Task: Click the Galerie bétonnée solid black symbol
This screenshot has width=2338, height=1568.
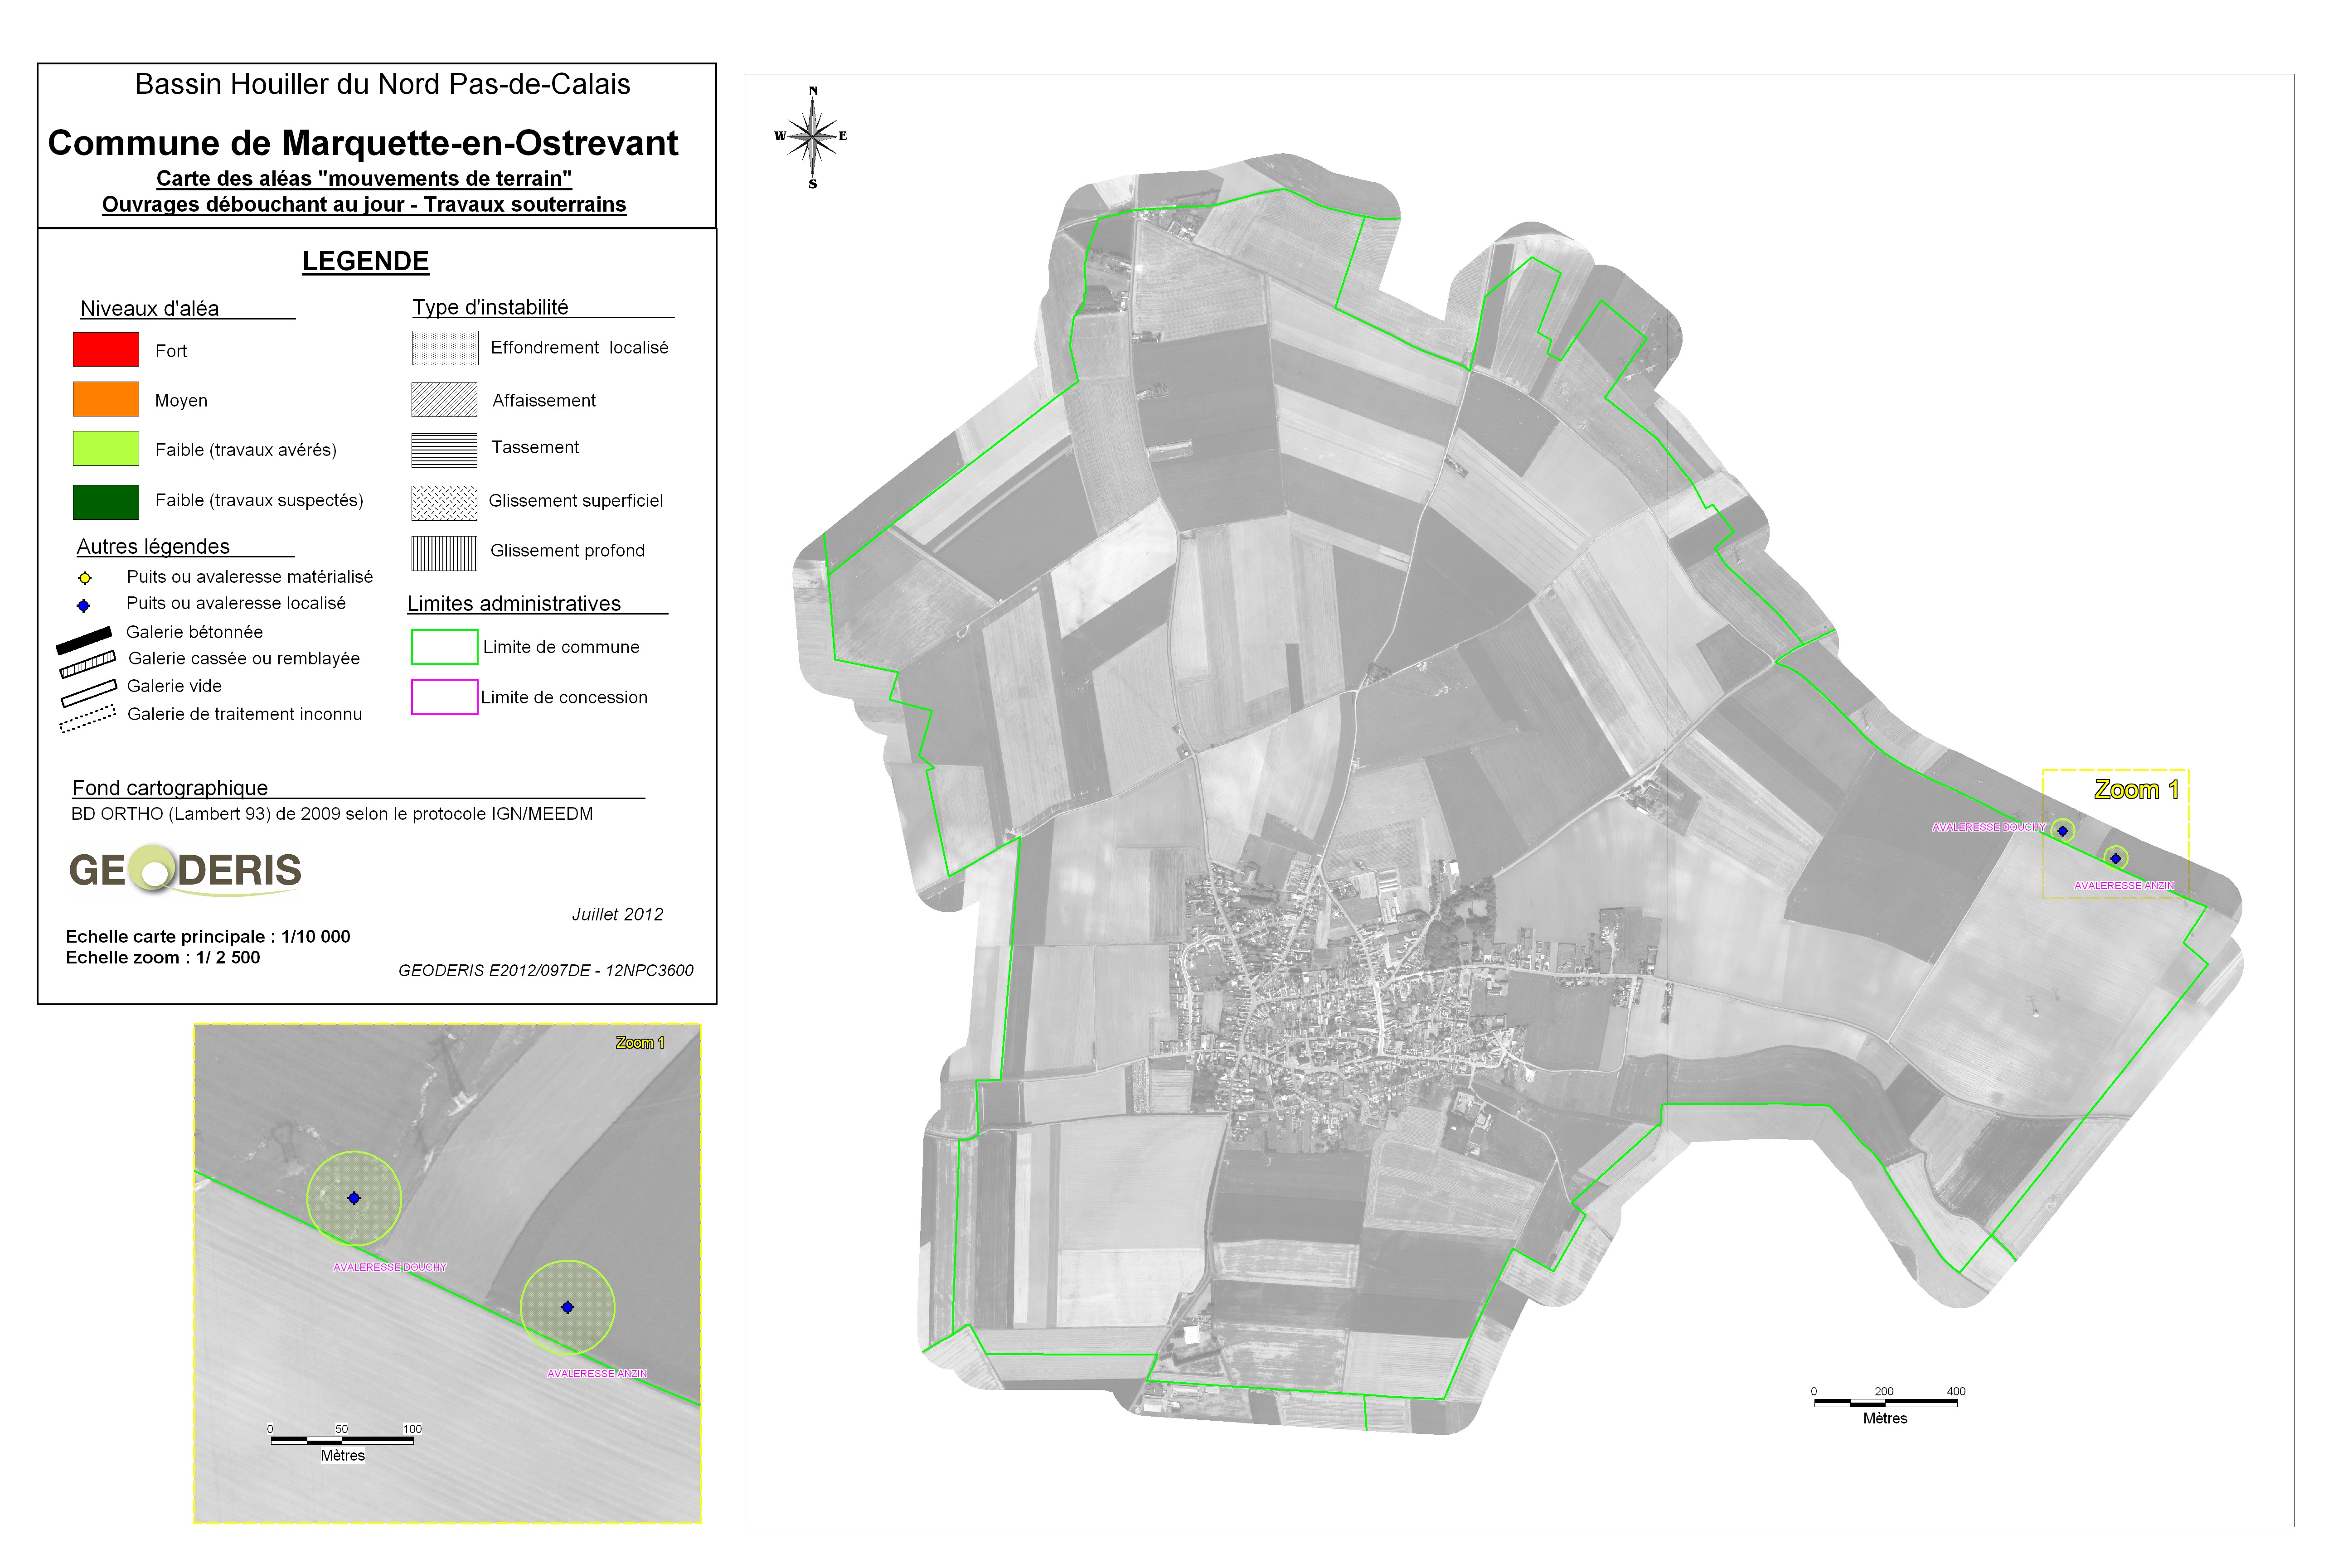Action: click(84, 640)
